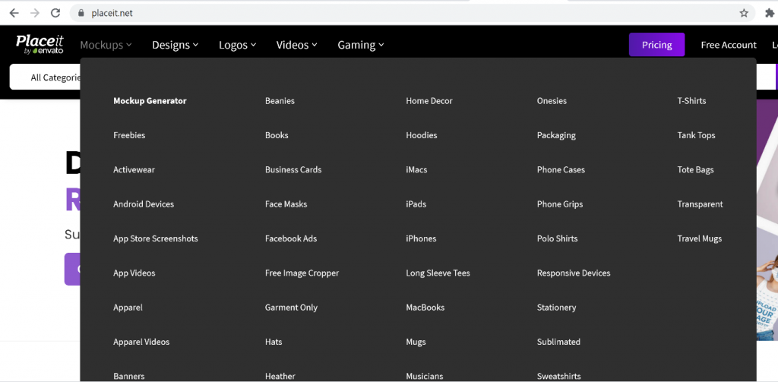Open Responsive Devices mockups
The width and height of the screenshot is (778, 382).
click(574, 273)
